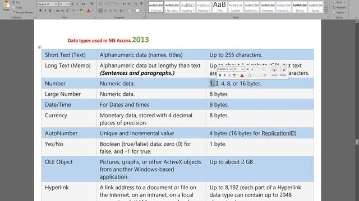Open the Change Case Aa menu
The height and width of the screenshot is (201, 359).
tap(84, 4)
